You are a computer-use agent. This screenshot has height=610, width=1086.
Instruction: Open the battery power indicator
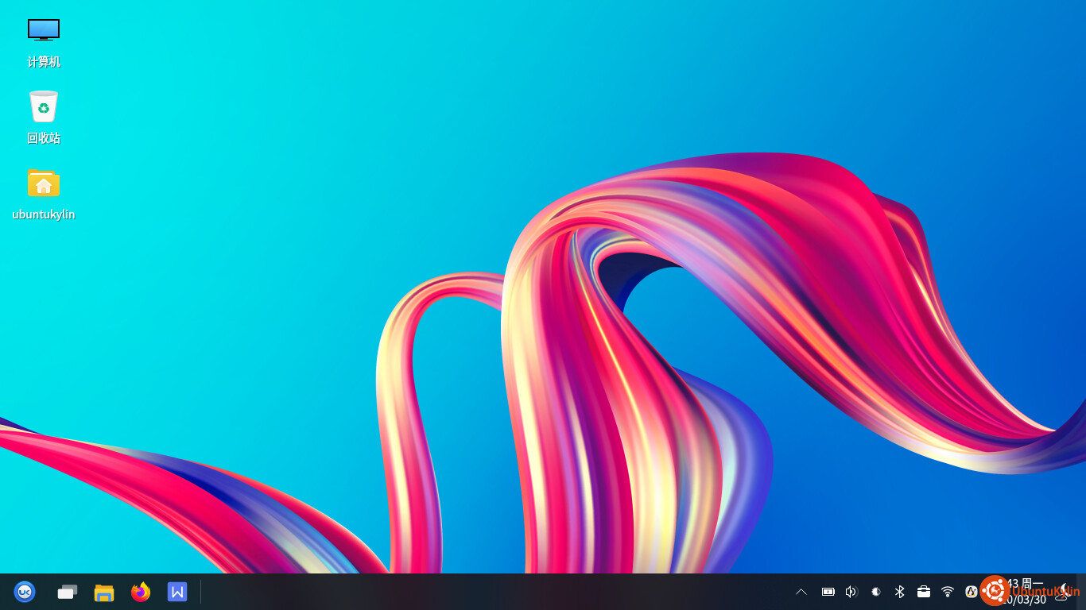pos(828,592)
